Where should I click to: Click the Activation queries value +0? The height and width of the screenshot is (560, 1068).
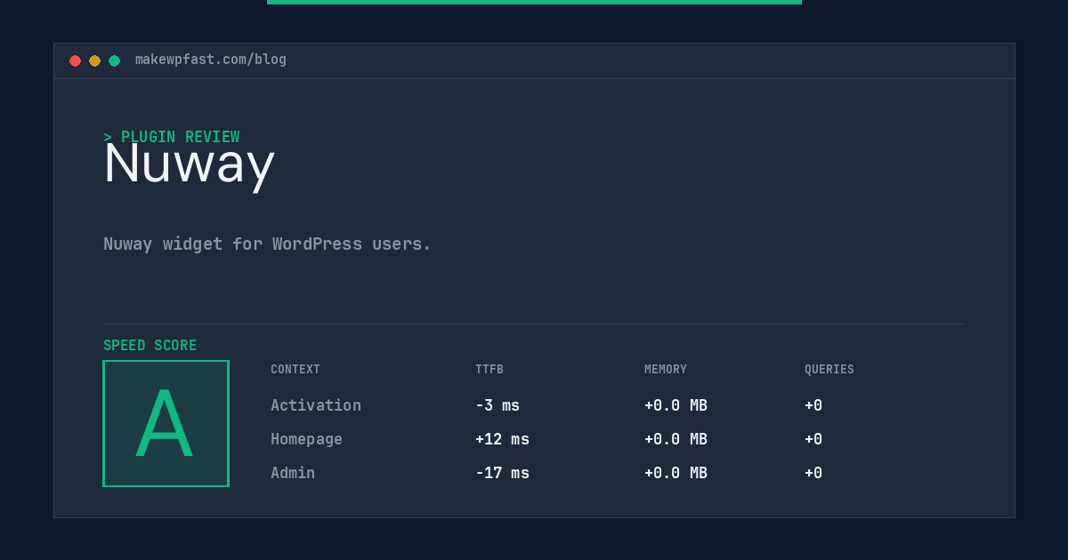coord(813,405)
